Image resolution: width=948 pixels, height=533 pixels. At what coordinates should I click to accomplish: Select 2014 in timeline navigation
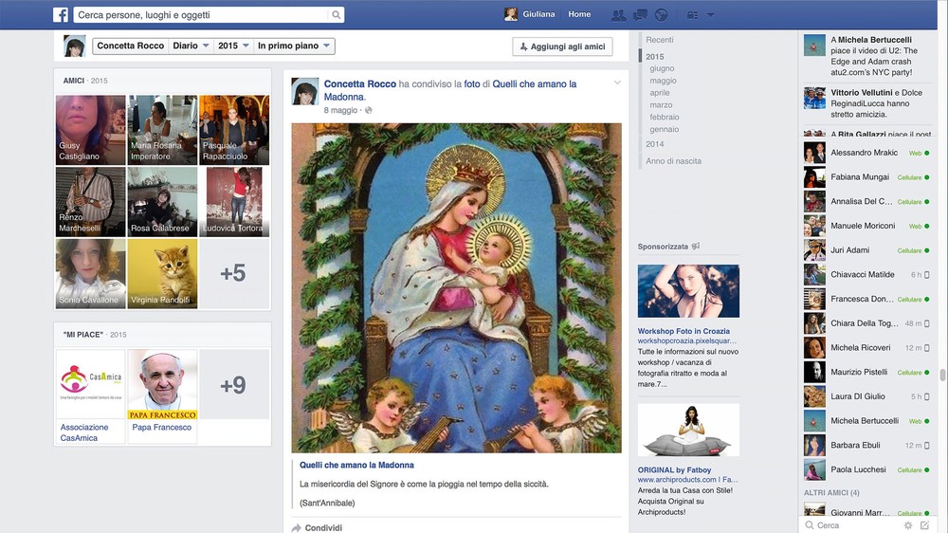[x=655, y=144]
